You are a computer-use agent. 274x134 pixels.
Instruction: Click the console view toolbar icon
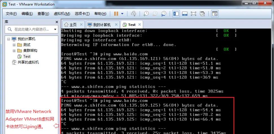(x=215, y=14)
